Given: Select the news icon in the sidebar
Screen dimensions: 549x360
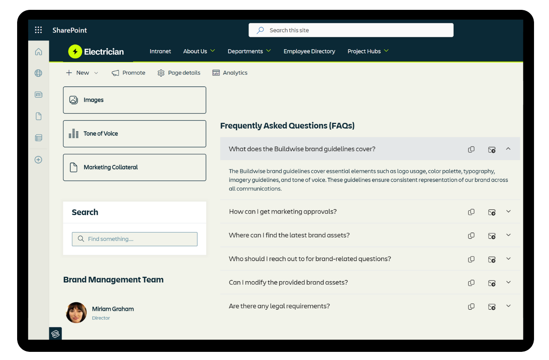Looking at the screenshot, I should pos(38,94).
